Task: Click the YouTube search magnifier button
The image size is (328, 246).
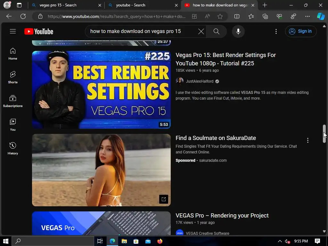Action: (x=217, y=31)
